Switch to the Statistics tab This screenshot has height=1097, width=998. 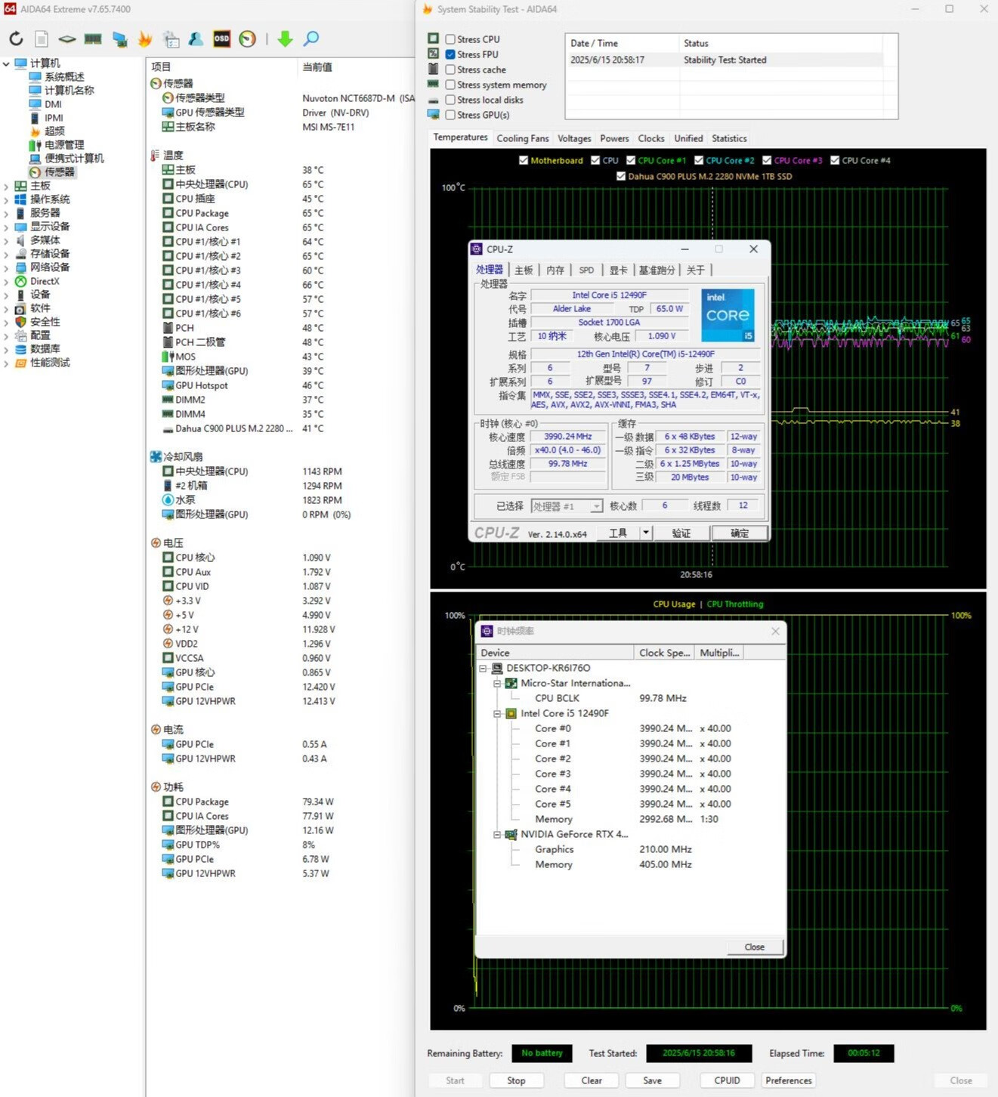(x=729, y=138)
